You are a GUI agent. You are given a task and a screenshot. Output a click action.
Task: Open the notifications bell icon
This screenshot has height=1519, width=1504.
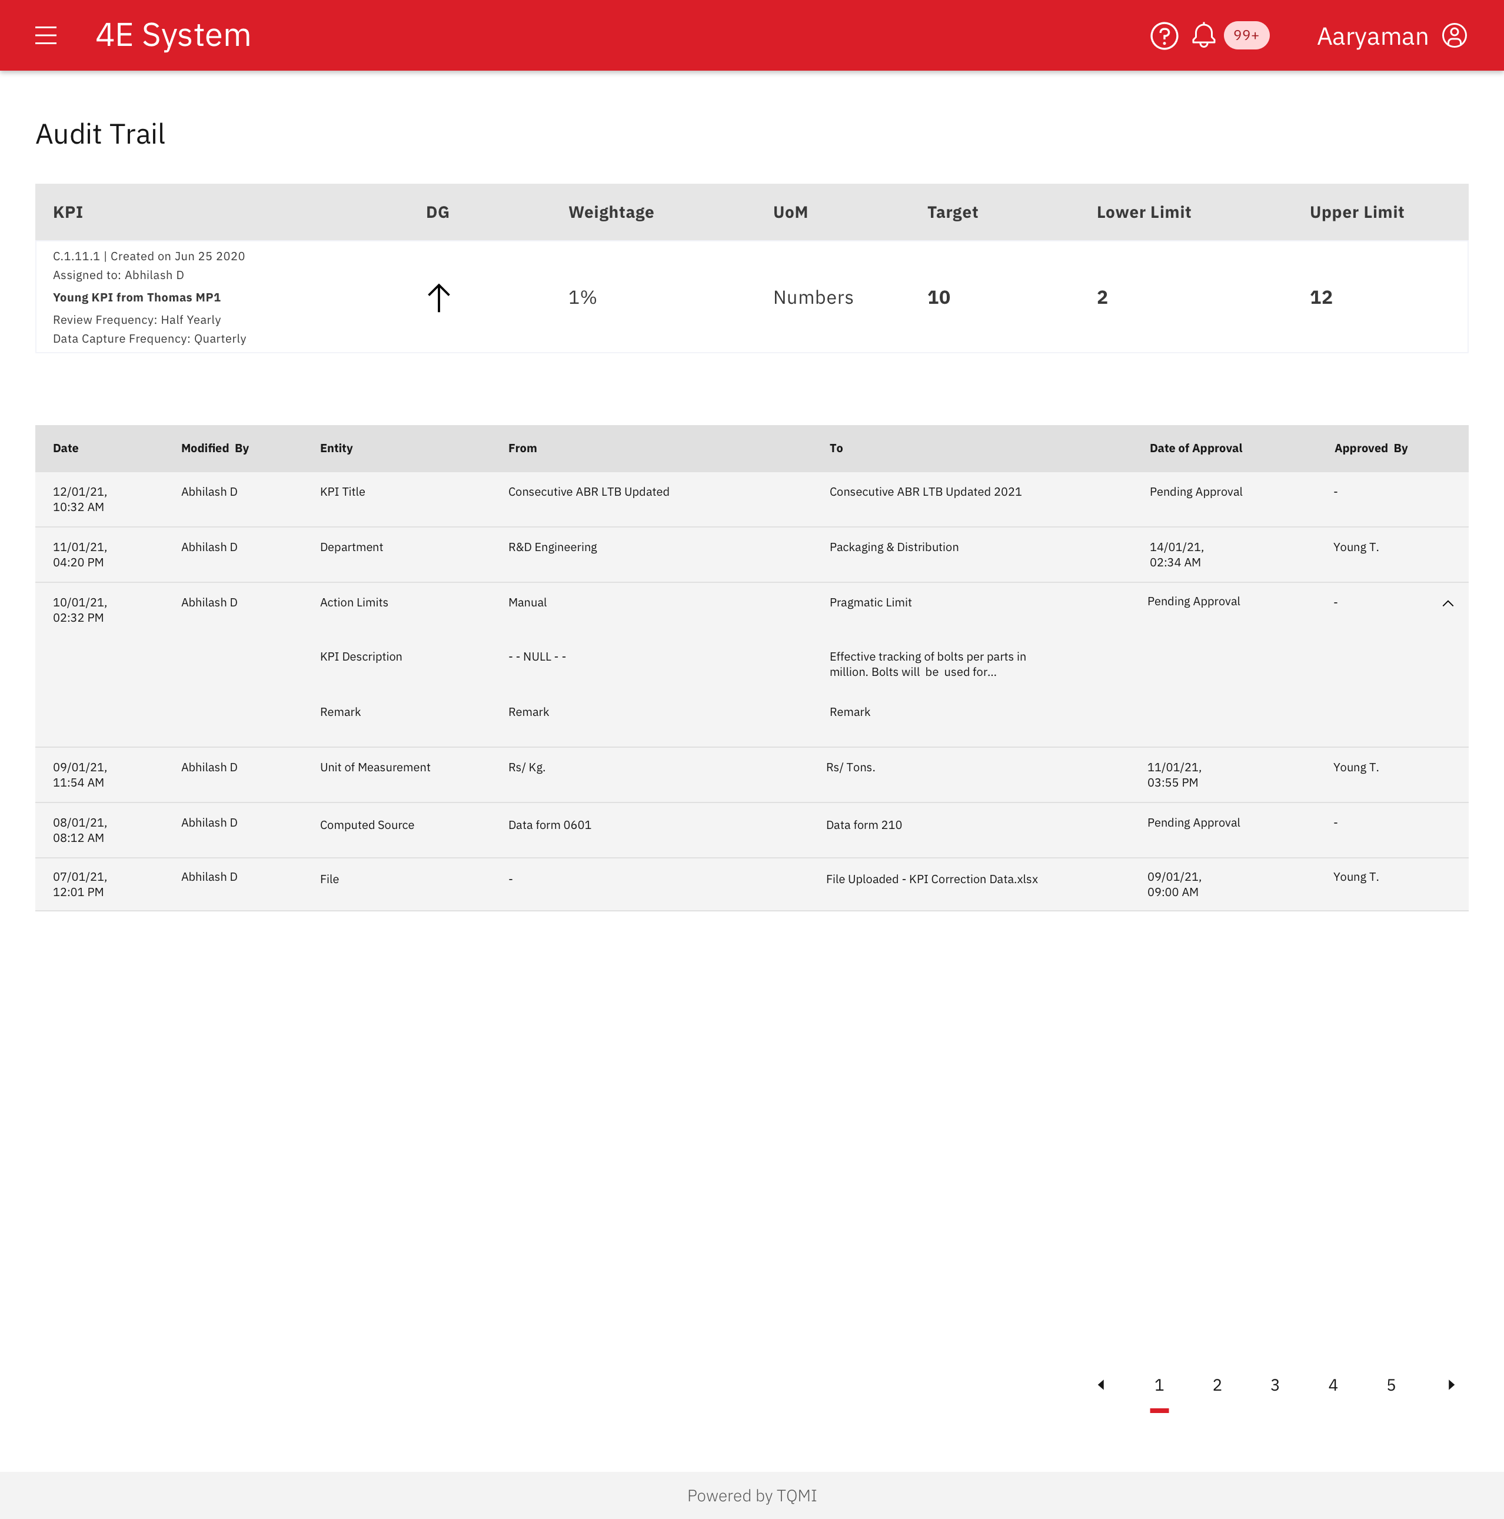[1203, 35]
